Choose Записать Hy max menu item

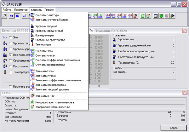59,76
